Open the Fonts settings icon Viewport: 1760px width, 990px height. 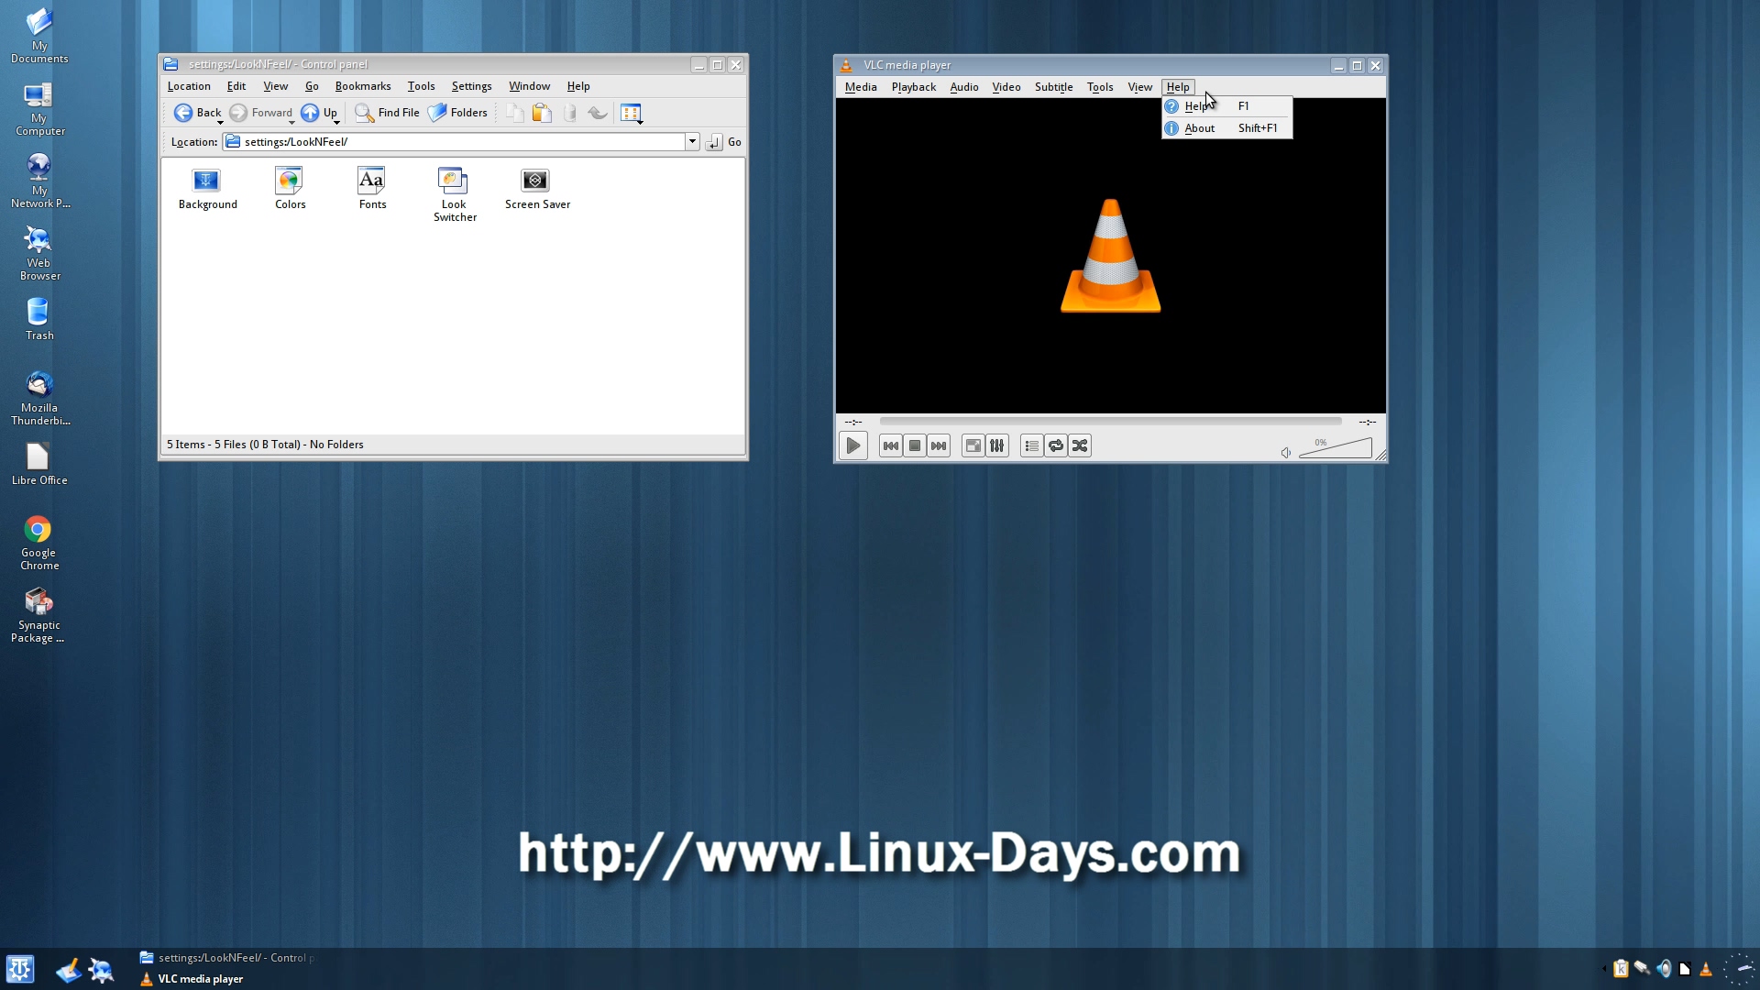coord(372,189)
